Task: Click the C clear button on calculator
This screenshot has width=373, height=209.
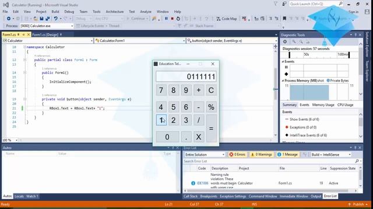Action: (211, 90)
